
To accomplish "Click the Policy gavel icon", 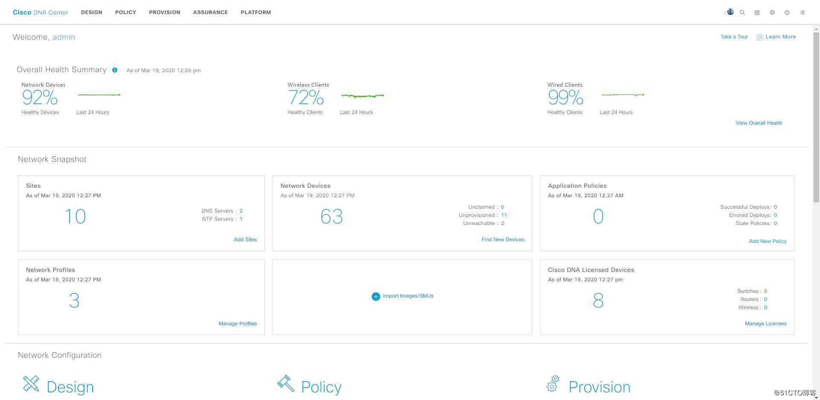I will click(x=286, y=383).
